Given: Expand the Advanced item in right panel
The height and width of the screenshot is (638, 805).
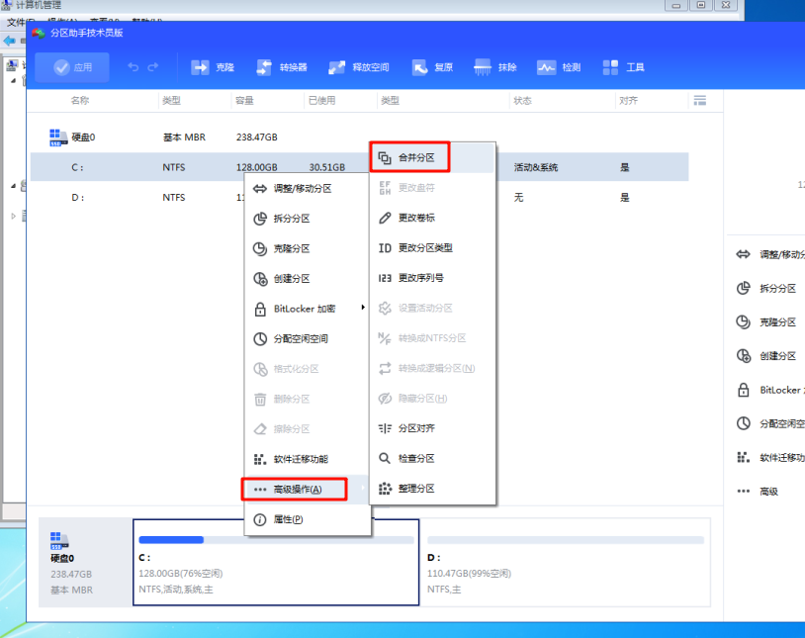Looking at the screenshot, I should tap(768, 492).
